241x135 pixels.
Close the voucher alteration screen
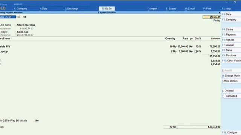[220, 13]
